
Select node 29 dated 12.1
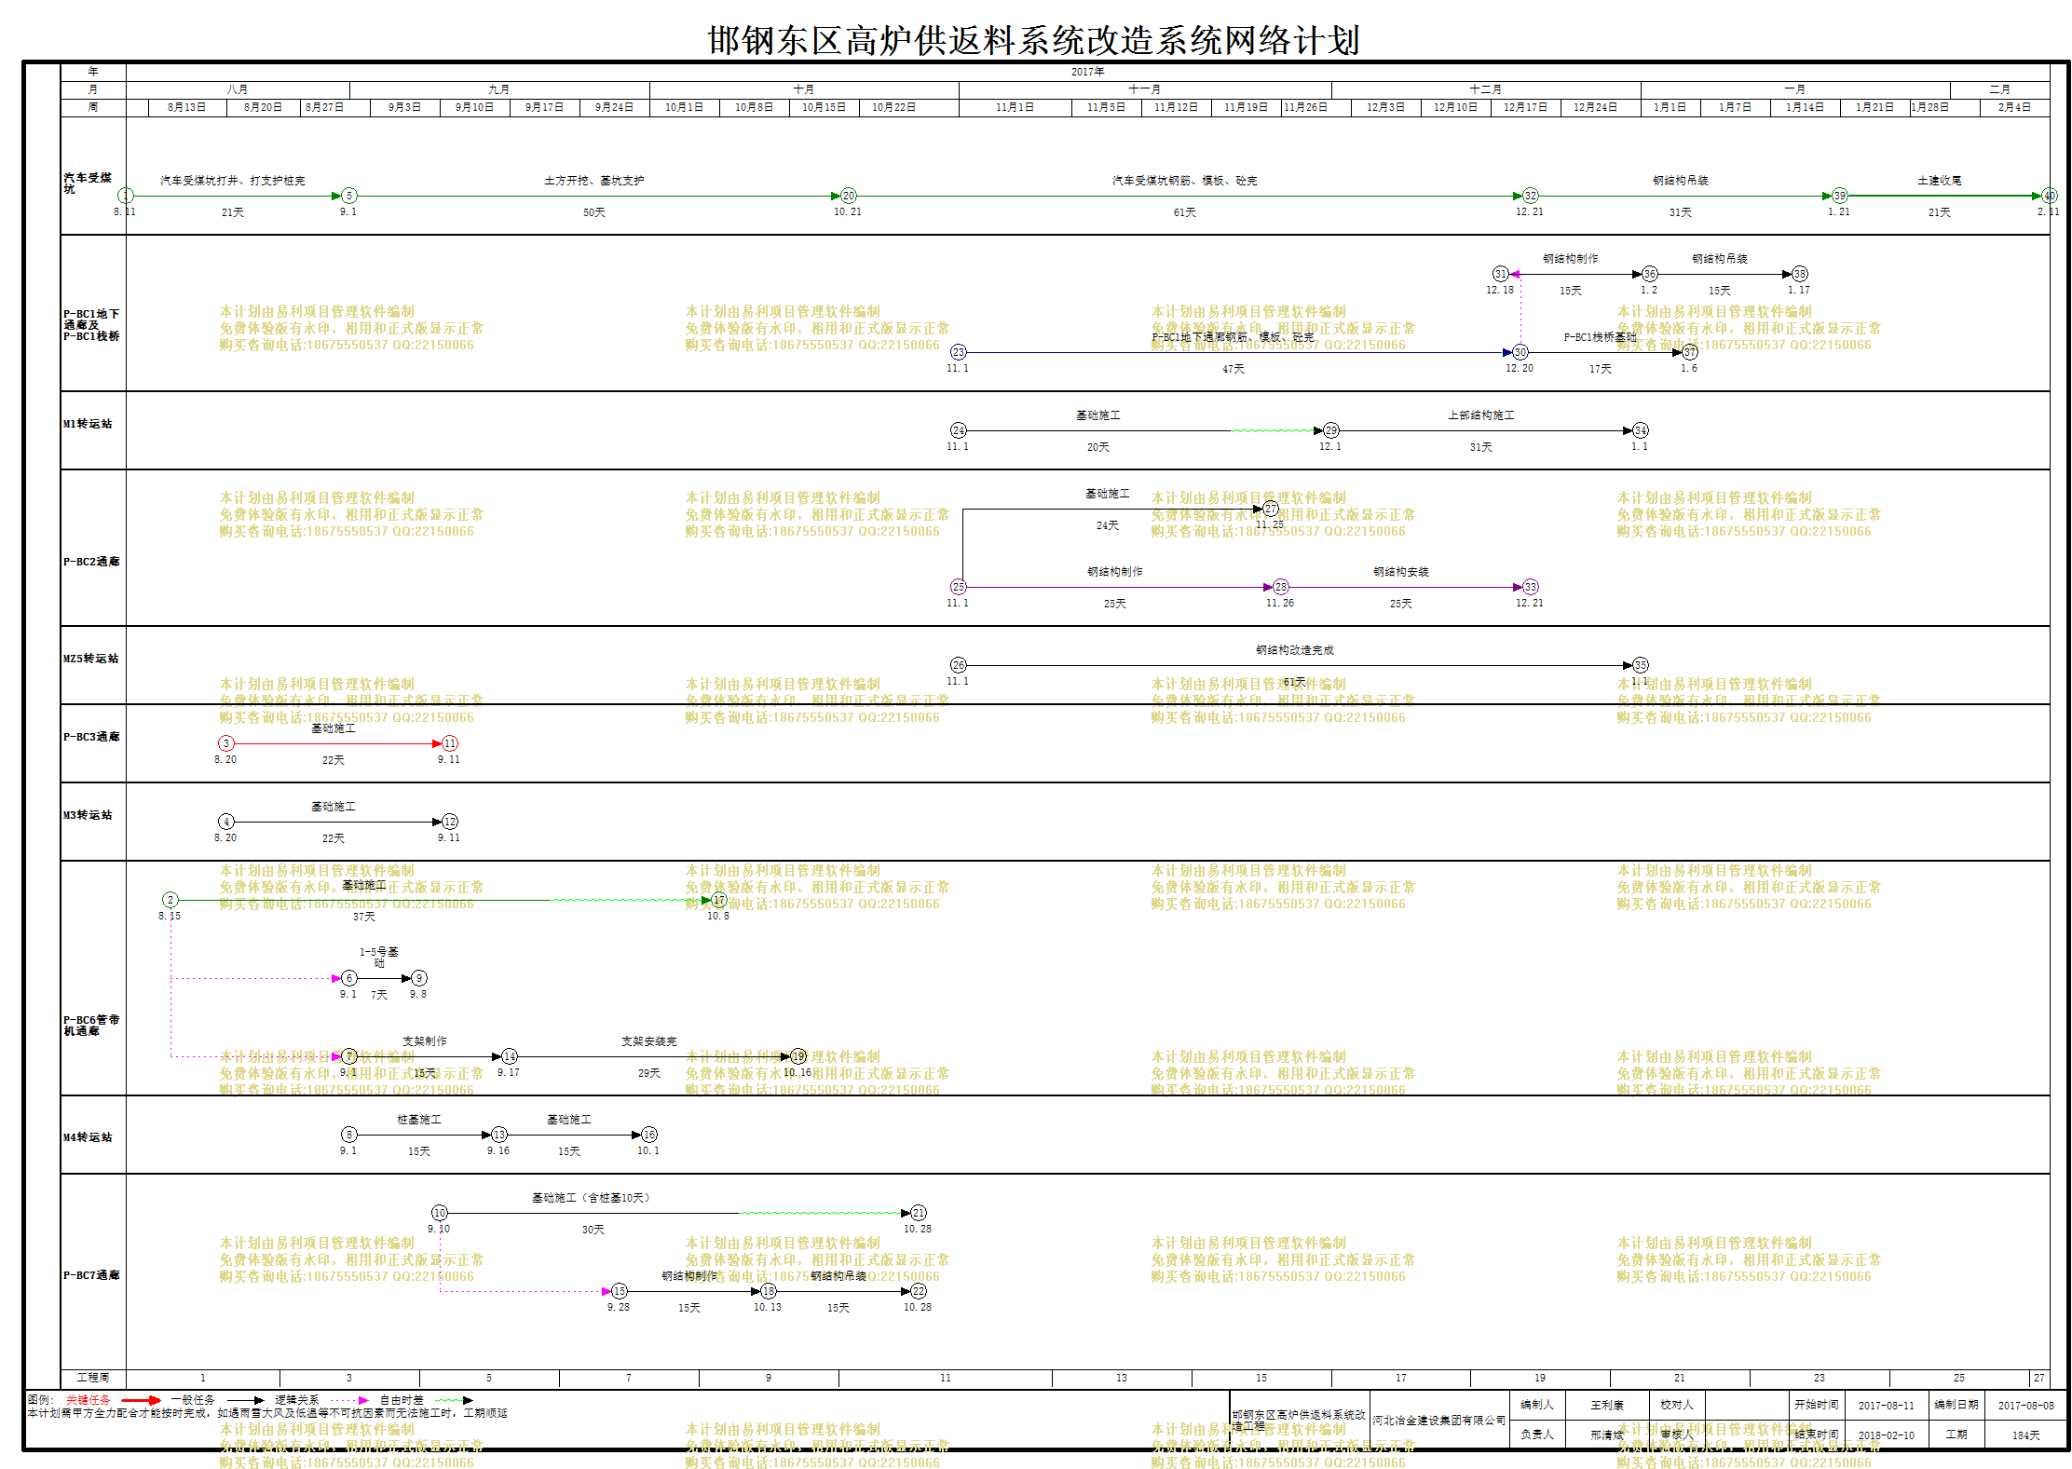point(1331,430)
